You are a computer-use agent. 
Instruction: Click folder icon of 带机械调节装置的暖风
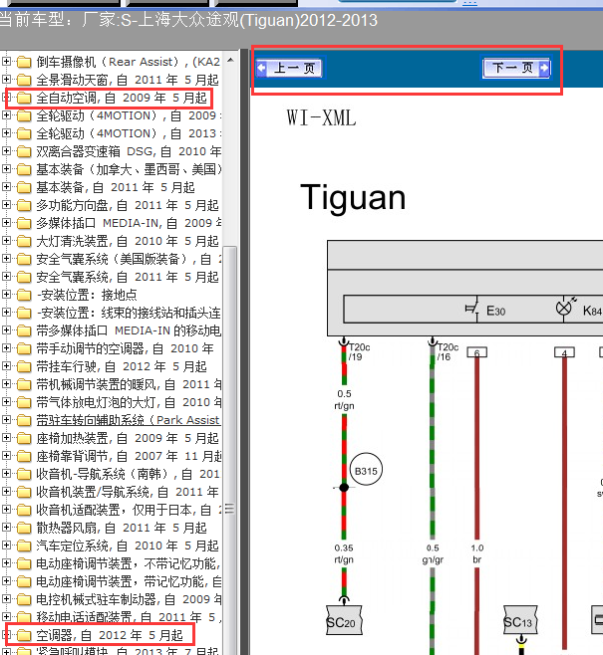pos(24,384)
